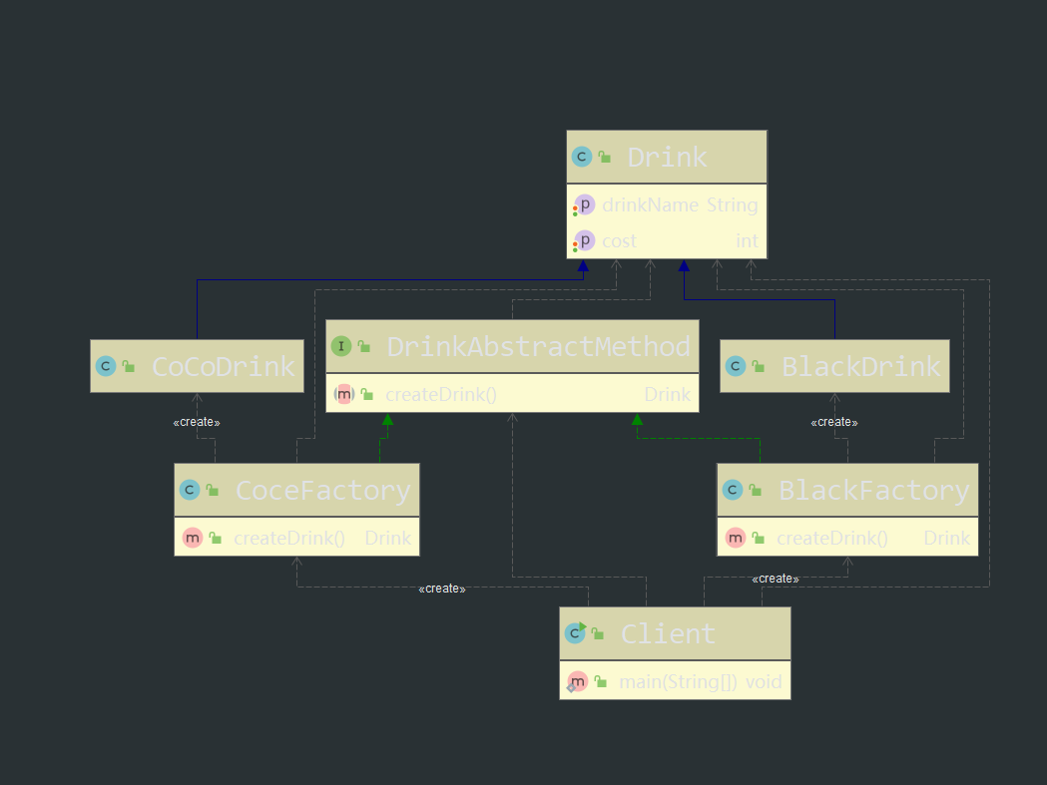1047x785 pixels.
Task: Click the method icon in CoceFactory's createDrink row
Action: click(193, 538)
